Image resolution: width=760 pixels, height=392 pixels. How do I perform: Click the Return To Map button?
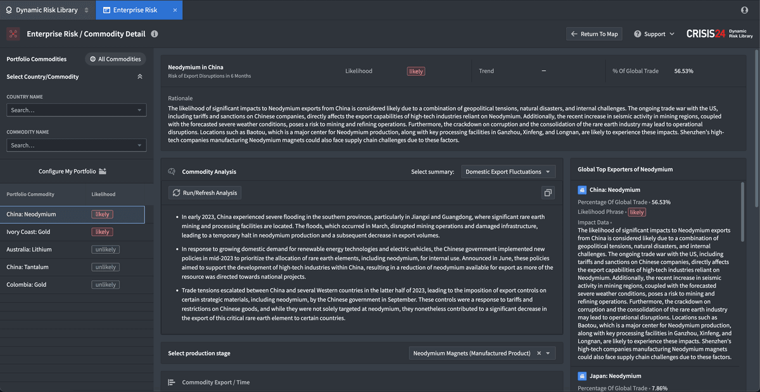595,34
